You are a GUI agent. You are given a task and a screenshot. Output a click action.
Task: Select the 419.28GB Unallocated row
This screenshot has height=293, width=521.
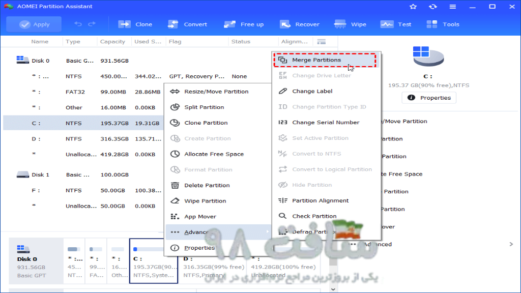(x=83, y=154)
